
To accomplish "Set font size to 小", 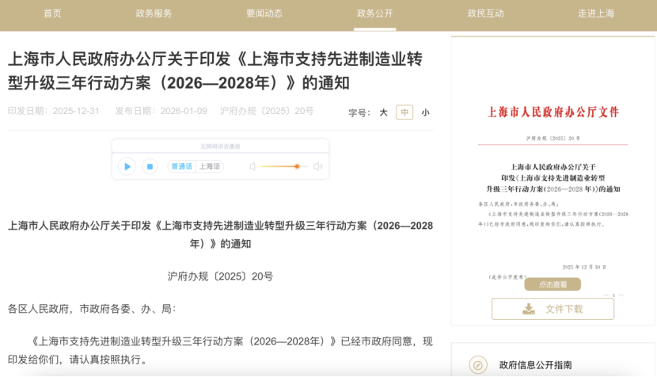I will tap(425, 112).
